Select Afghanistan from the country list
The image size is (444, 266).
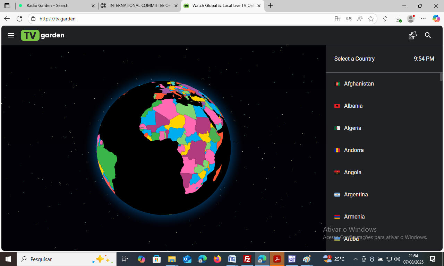[359, 84]
